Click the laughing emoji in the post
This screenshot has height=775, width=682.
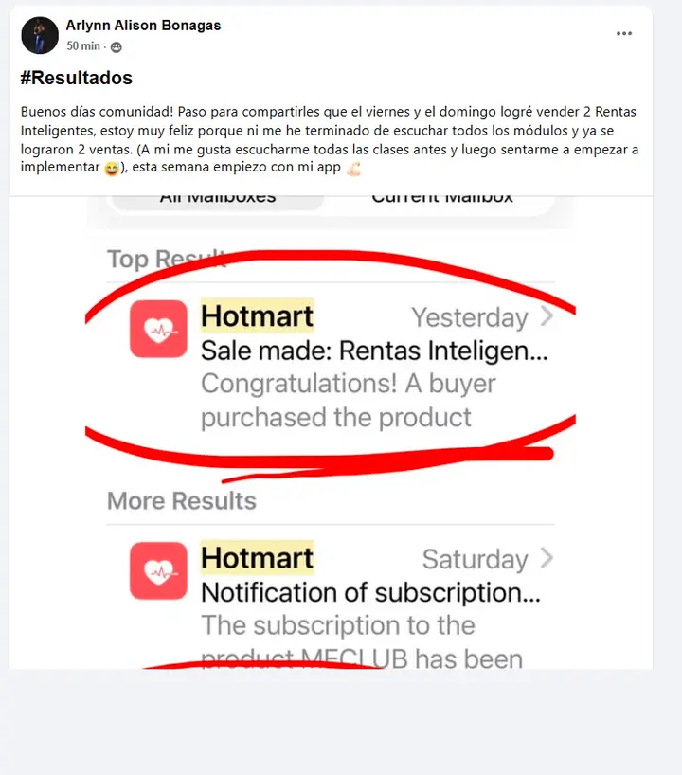tap(112, 169)
